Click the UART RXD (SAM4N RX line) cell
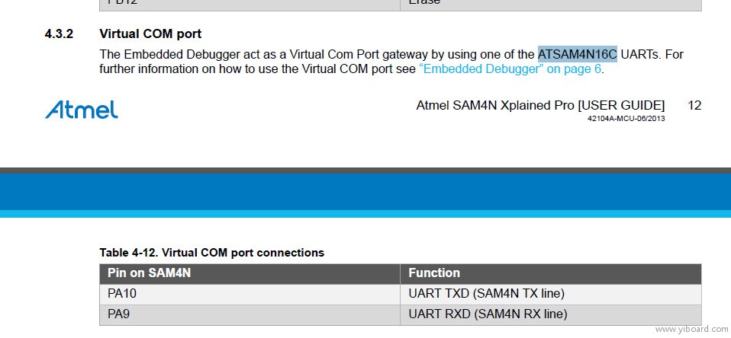 pyautogui.click(x=551, y=314)
